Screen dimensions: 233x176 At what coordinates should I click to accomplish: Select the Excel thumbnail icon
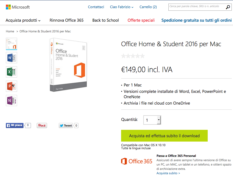pyautogui.click(x=11, y=72)
